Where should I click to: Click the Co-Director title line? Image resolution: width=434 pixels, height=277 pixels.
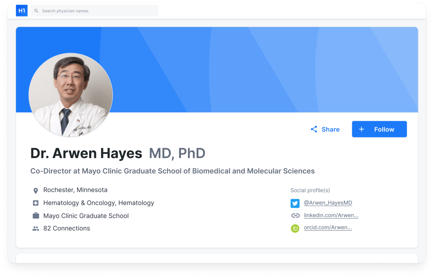172,171
